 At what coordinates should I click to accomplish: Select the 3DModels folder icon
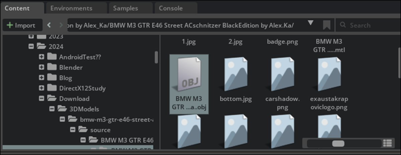pyautogui.click(x=62, y=109)
